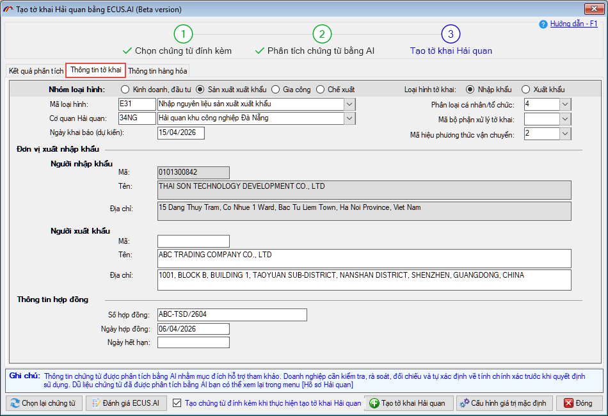Click the step 3 circle icon
This screenshot has width=608, height=416.
click(x=451, y=34)
